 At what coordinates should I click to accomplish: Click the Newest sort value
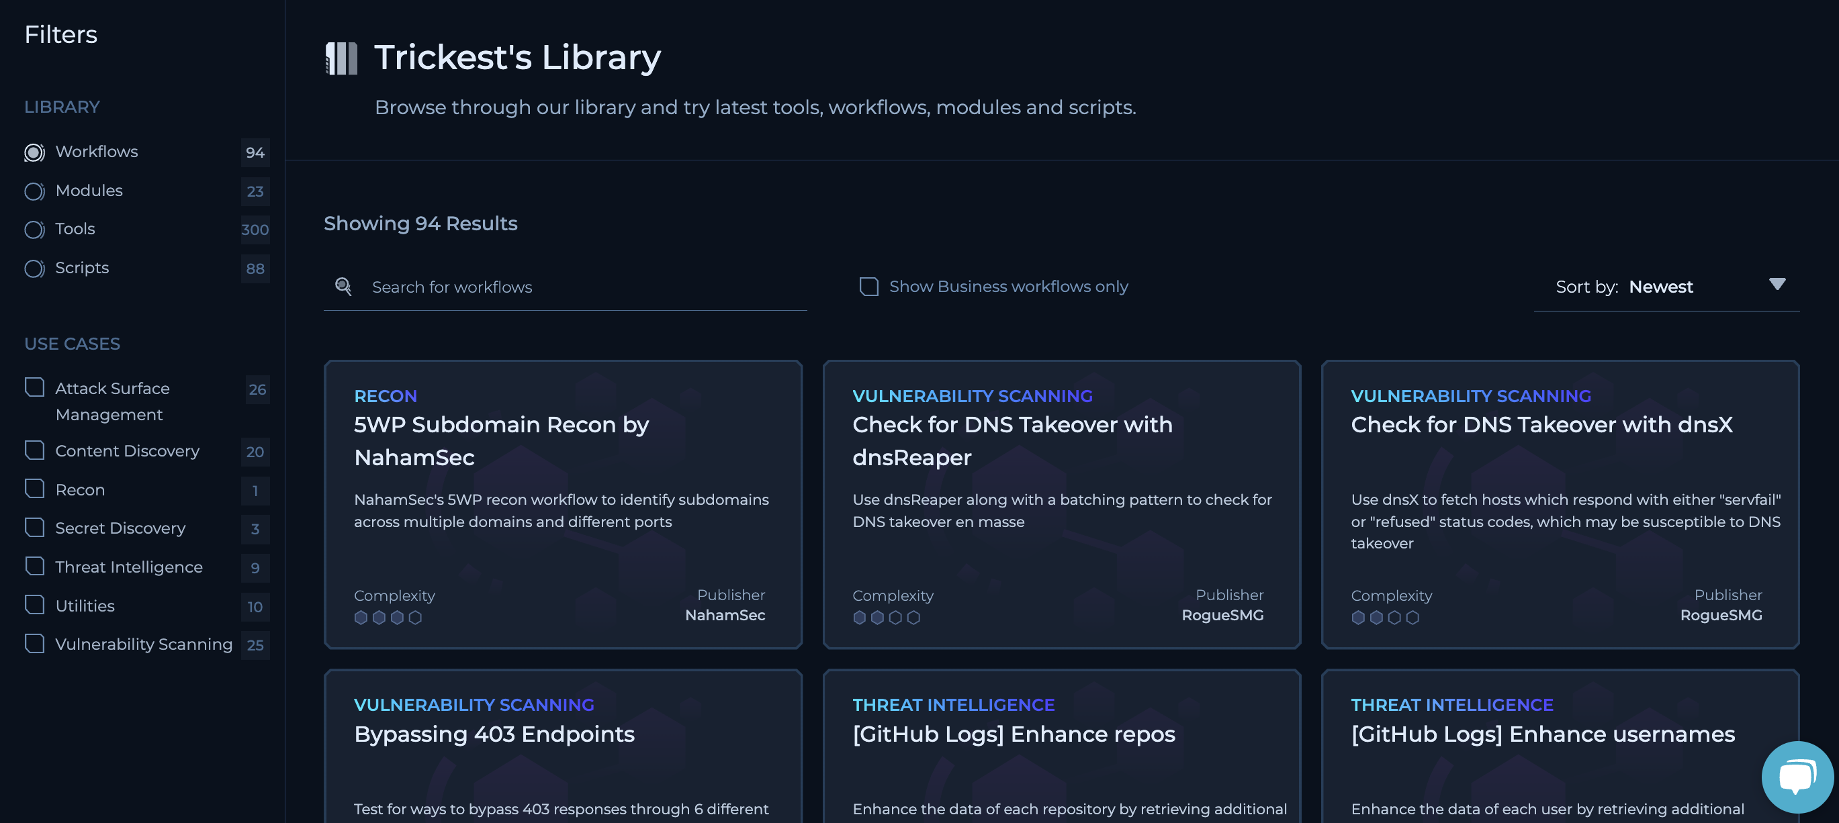click(x=1660, y=287)
